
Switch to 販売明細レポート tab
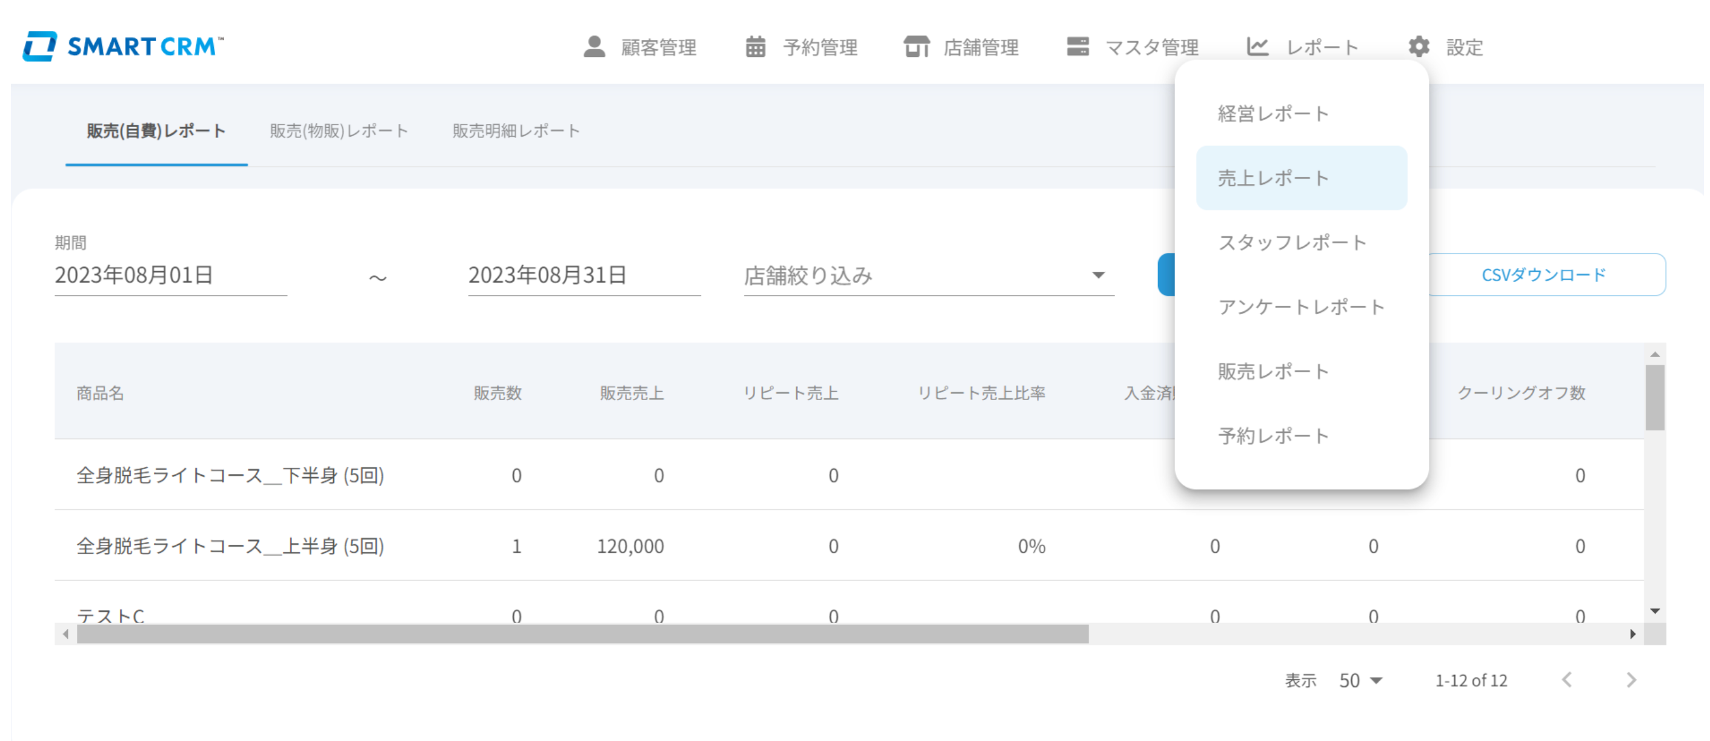tap(516, 131)
